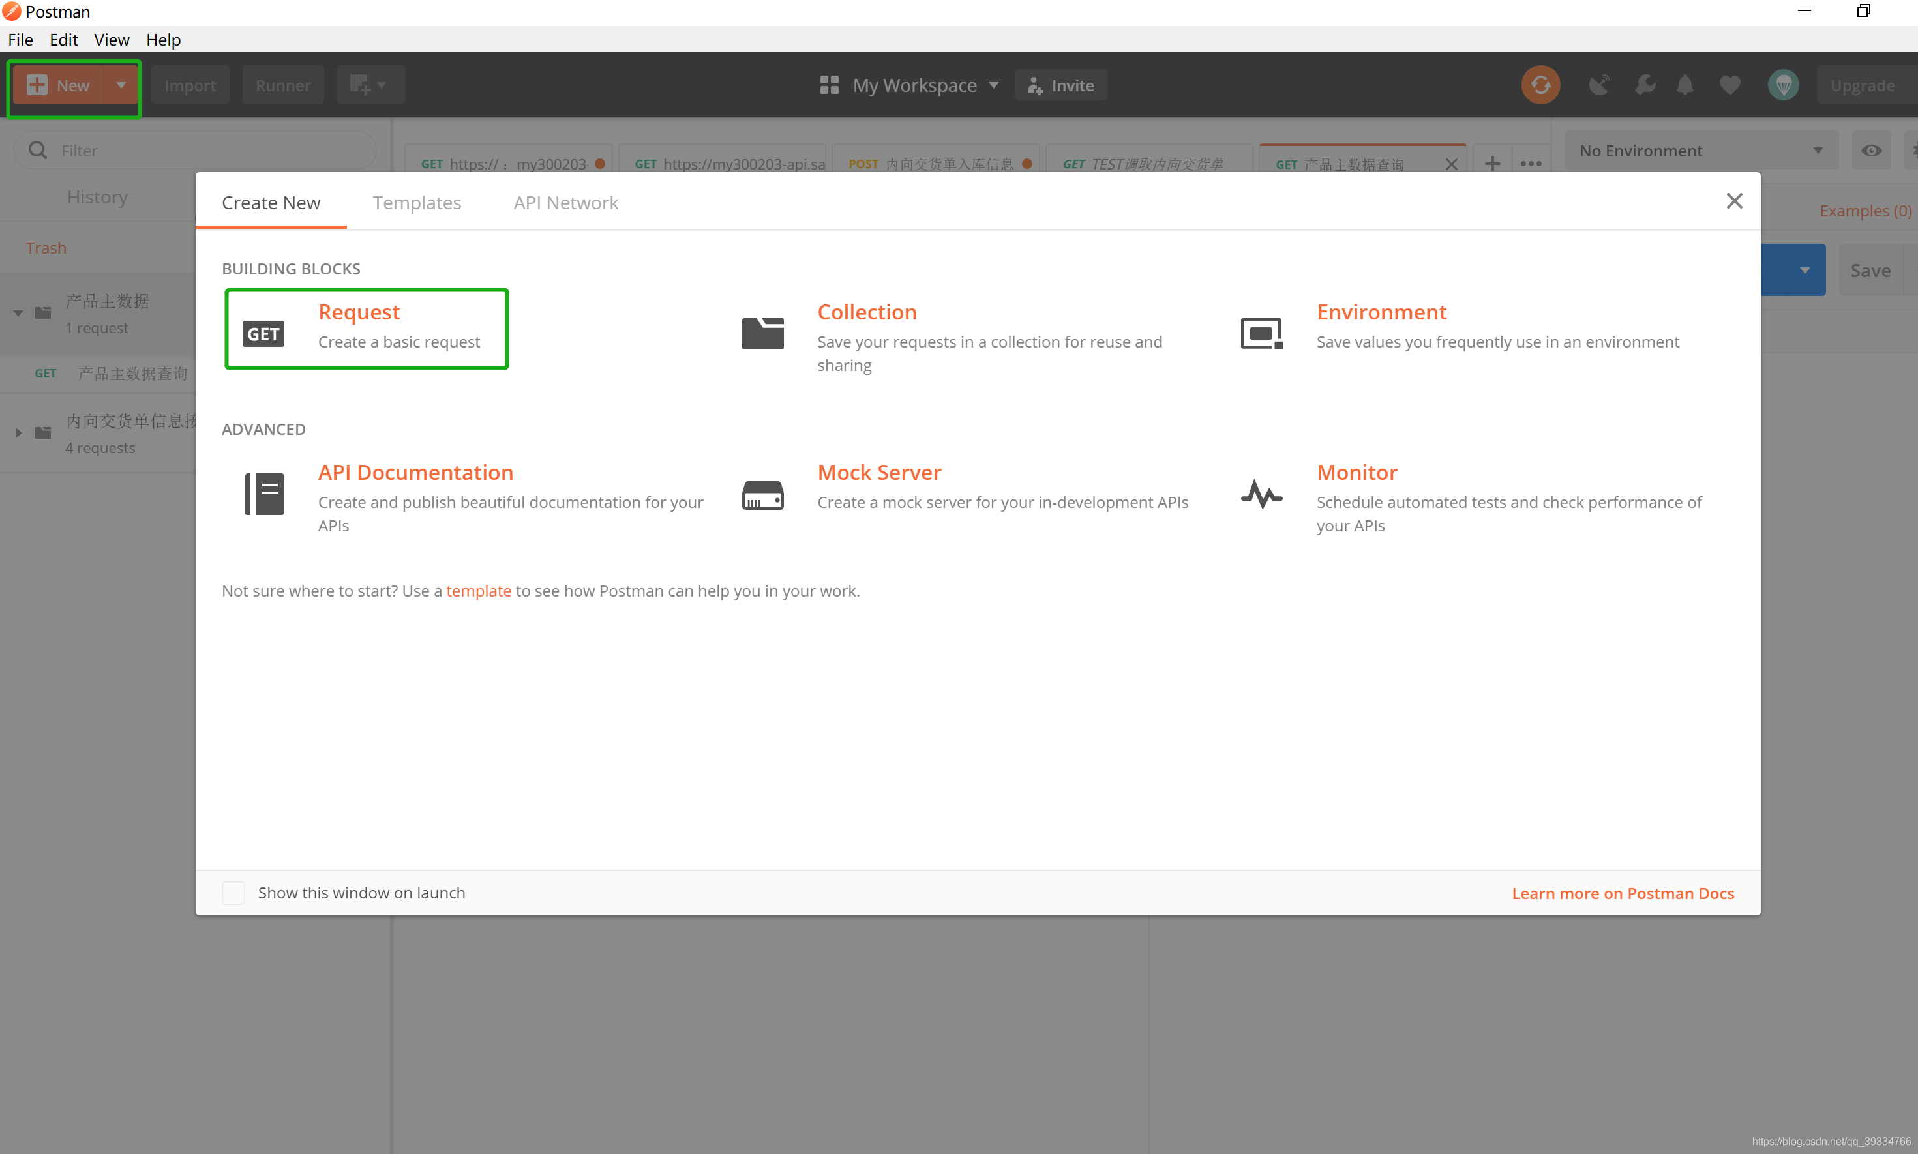Choose the Monitor option
This screenshot has height=1154, width=1918.
tap(1356, 472)
